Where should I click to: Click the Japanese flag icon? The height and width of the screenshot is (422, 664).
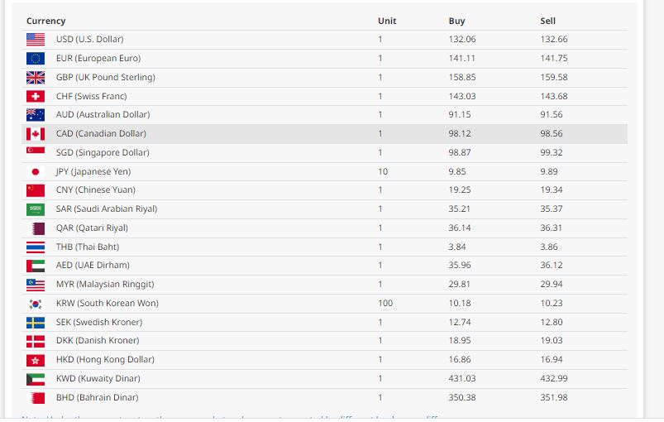coord(36,171)
